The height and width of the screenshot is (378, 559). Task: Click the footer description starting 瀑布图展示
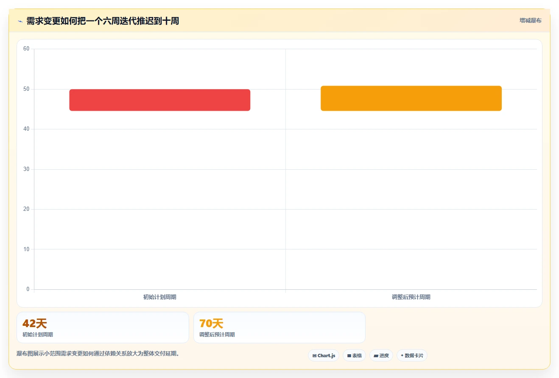98,353
